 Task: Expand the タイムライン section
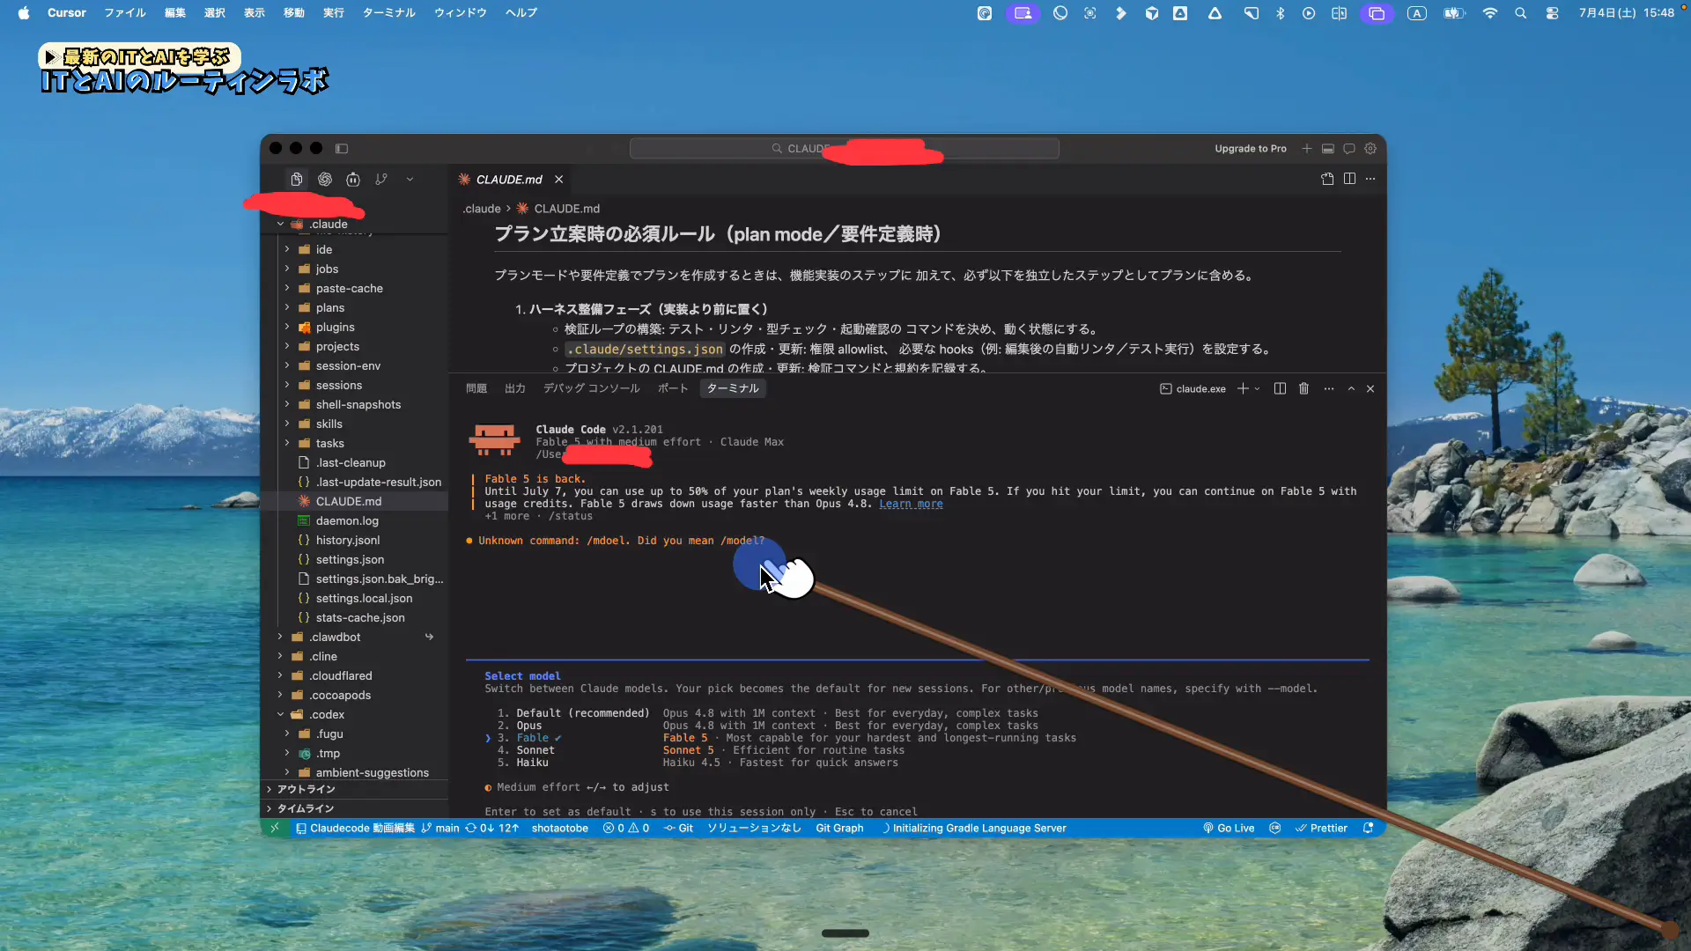(x=306, y=808)
